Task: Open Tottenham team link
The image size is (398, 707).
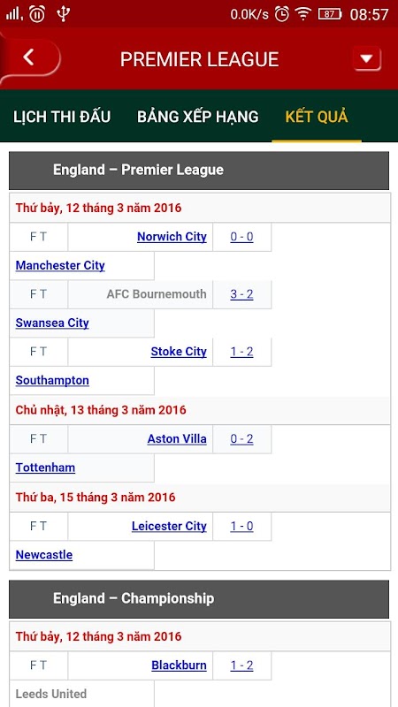Action: point(45,468)
